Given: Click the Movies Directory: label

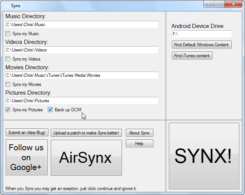Looking at the screenshot, I should coord(27,67).
